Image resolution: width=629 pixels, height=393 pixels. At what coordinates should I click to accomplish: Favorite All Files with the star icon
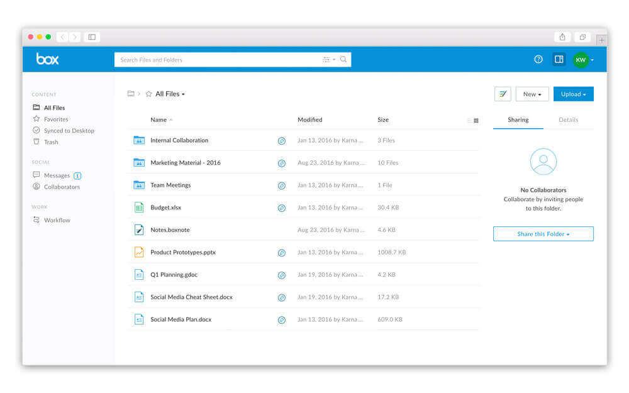148,94
